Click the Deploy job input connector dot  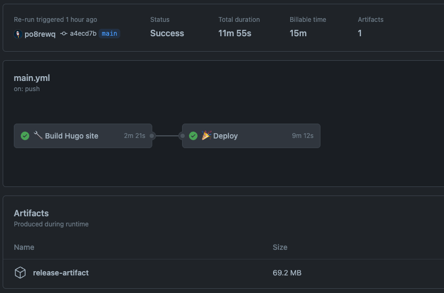(183, 136)
